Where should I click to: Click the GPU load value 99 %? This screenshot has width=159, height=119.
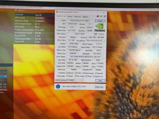click(x=37, y=27)
